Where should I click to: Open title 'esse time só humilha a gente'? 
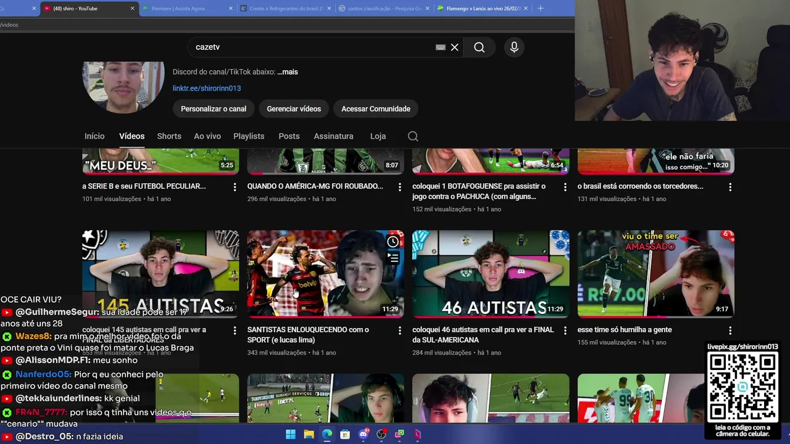(x=625, y=330)
